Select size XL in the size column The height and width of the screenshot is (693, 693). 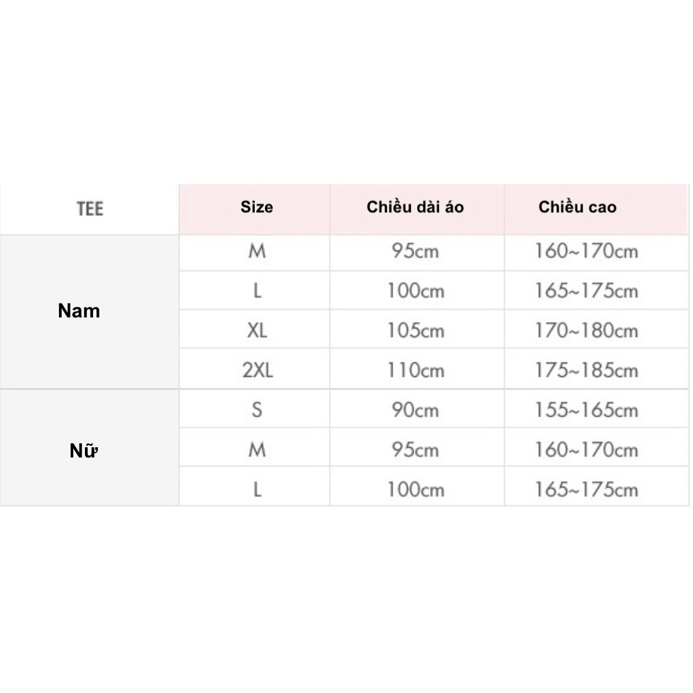pyautogui.click(x=257, y=331)
